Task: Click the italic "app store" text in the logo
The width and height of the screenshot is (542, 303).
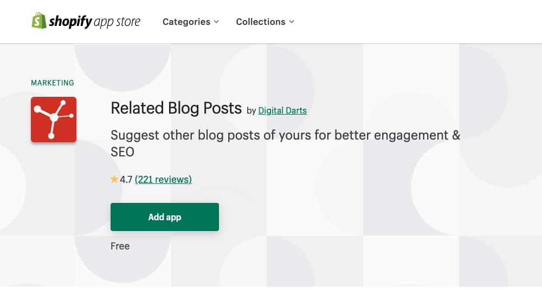Action: pos(117,22)
